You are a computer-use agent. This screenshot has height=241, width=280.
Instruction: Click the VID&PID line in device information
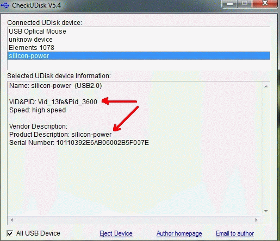click(53, 102)
